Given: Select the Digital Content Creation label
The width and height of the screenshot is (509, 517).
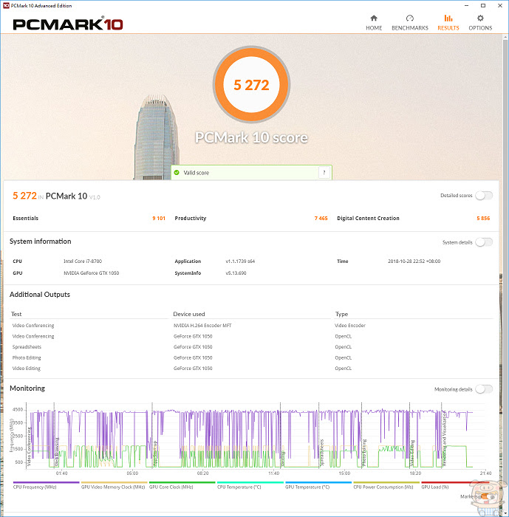Looking at the screenshot, I should tap(368, 219).
